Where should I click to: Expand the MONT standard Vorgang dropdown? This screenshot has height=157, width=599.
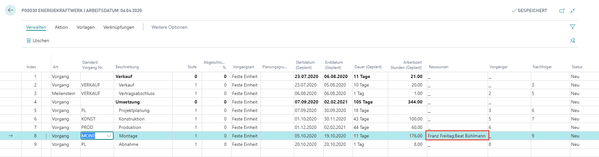109,136
